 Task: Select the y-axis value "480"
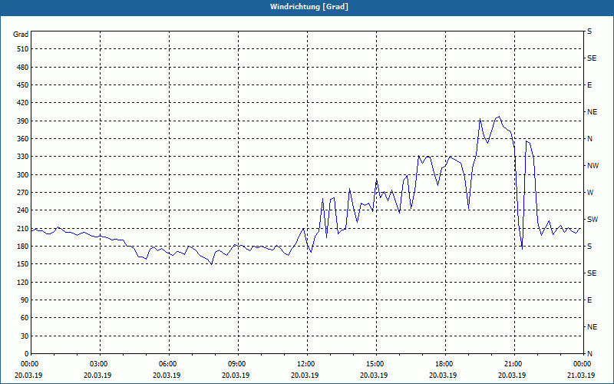tap(23, 67)
